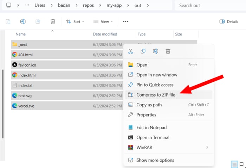Go to Users in breadcrumb

point(40,5)
